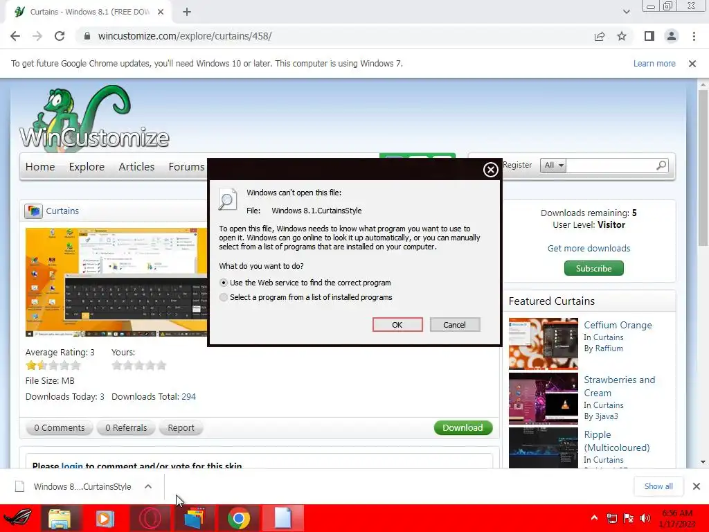Open the colorful folders taskbar app
The image size is (709, 532).
[x=194, y=518]
